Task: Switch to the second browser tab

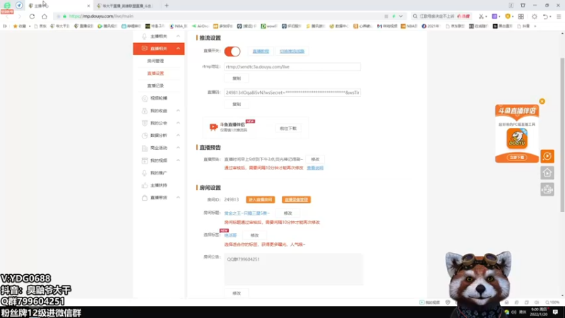Action: tap(126, 6)
